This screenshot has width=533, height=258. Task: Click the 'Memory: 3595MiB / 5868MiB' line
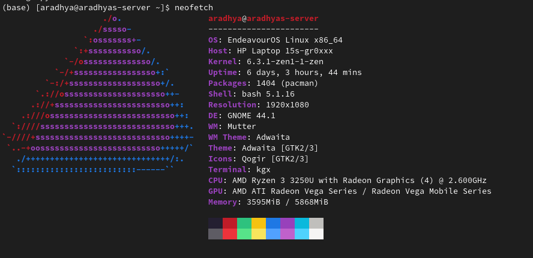pos(268,202)
